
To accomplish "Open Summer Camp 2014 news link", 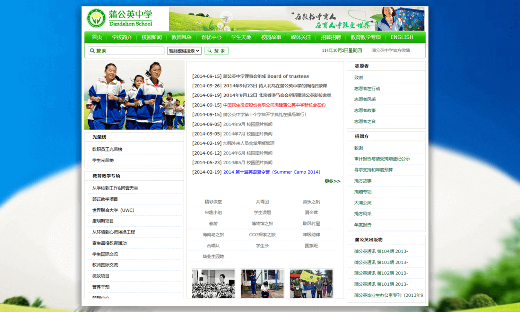I will coord(271,172).
